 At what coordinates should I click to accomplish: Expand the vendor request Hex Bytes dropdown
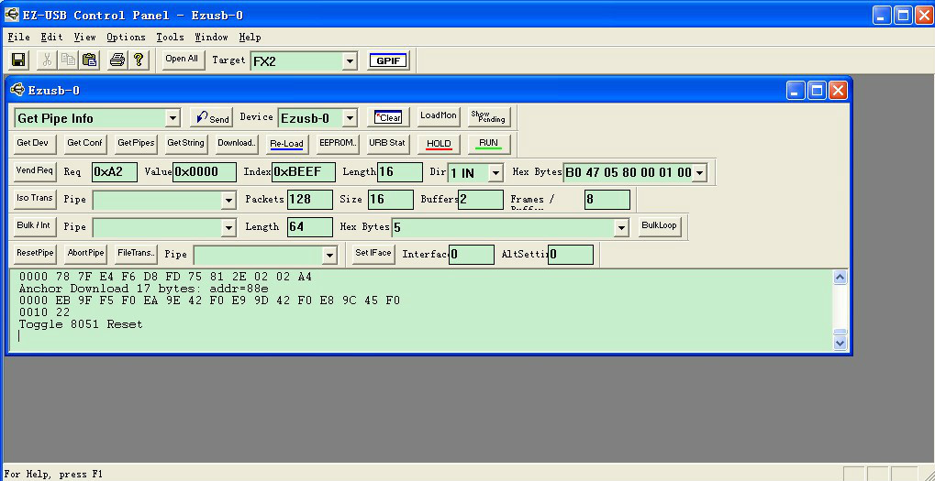[699, 173]
